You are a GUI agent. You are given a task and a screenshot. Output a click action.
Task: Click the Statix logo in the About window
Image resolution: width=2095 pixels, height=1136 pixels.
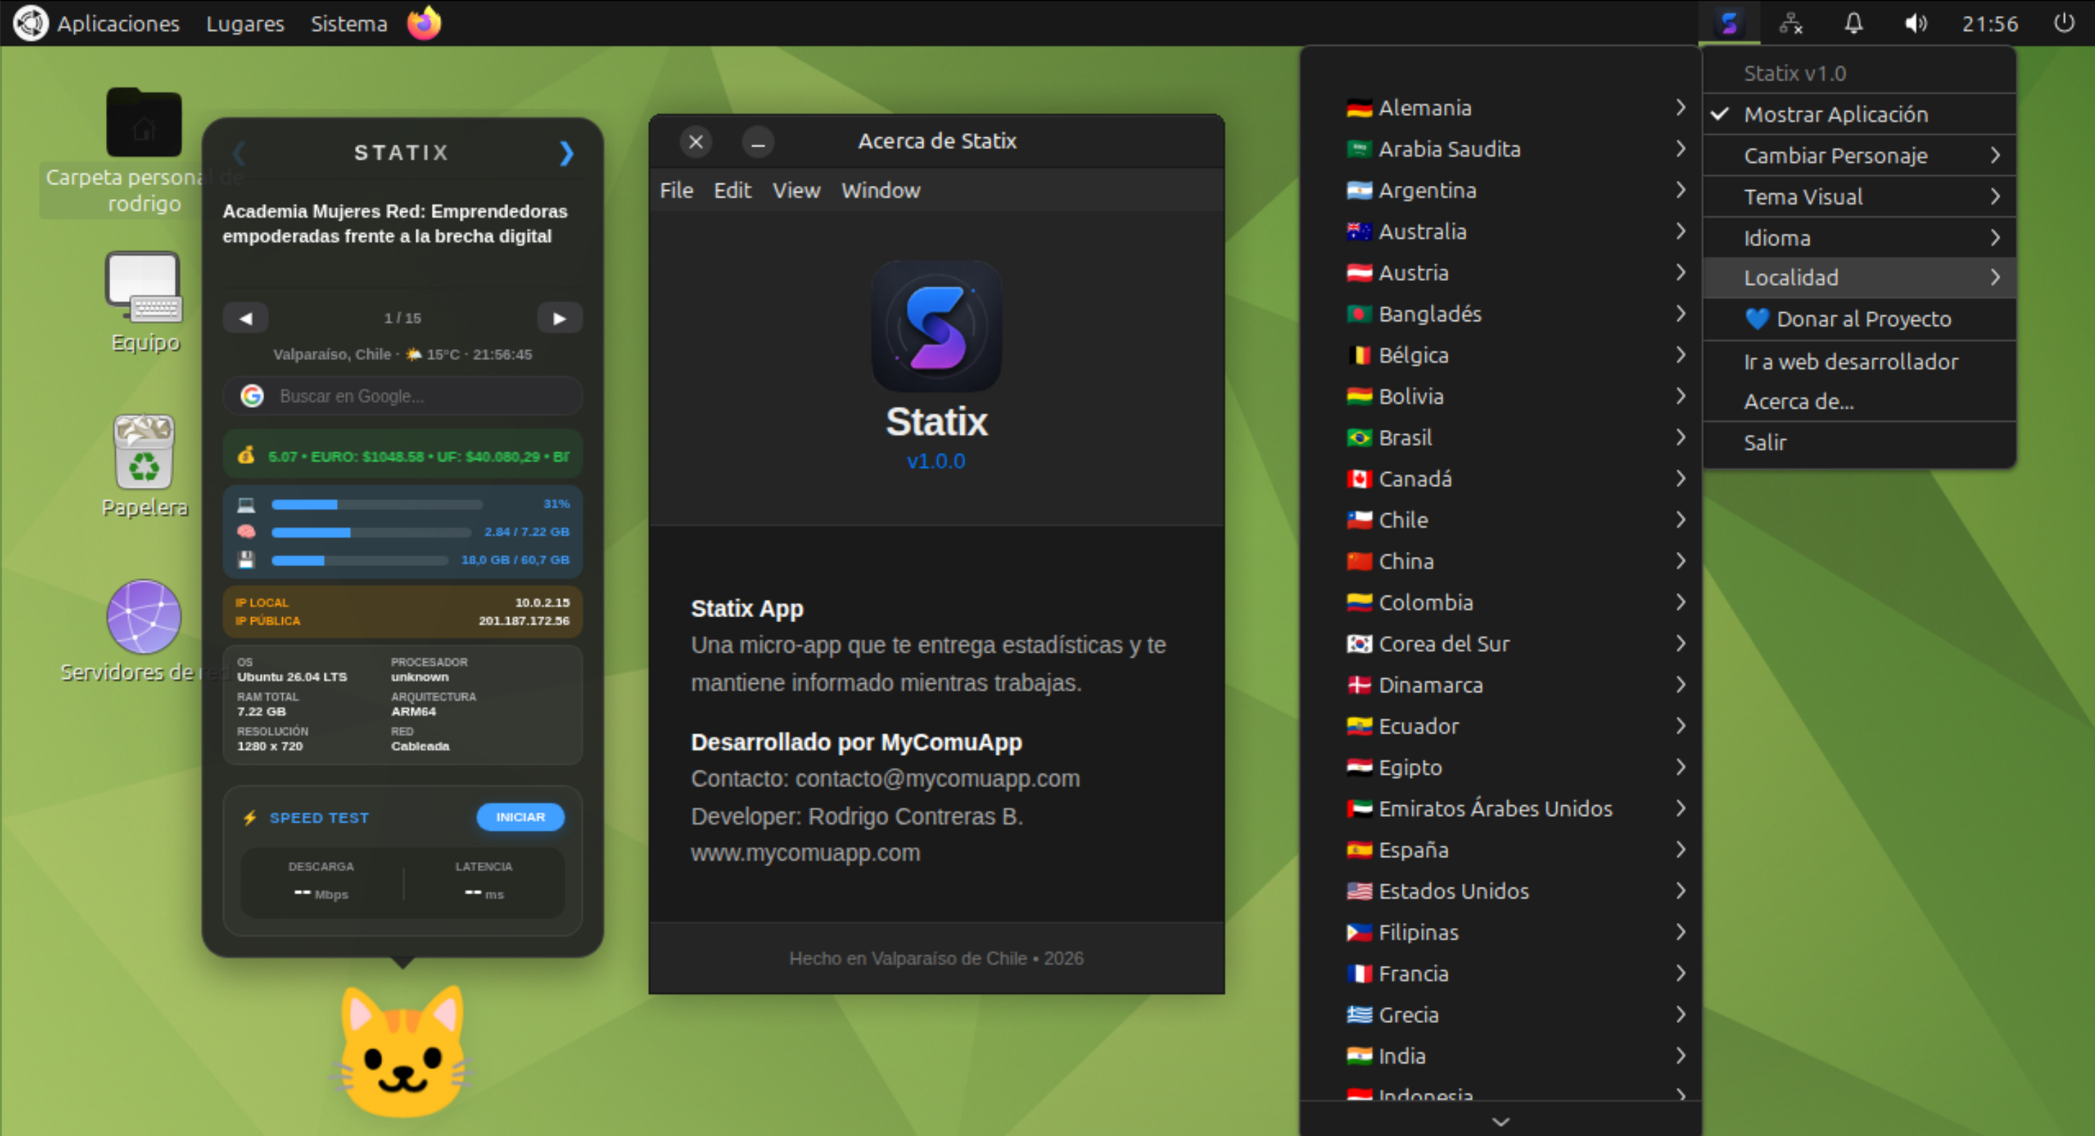[x=937, y=325]
